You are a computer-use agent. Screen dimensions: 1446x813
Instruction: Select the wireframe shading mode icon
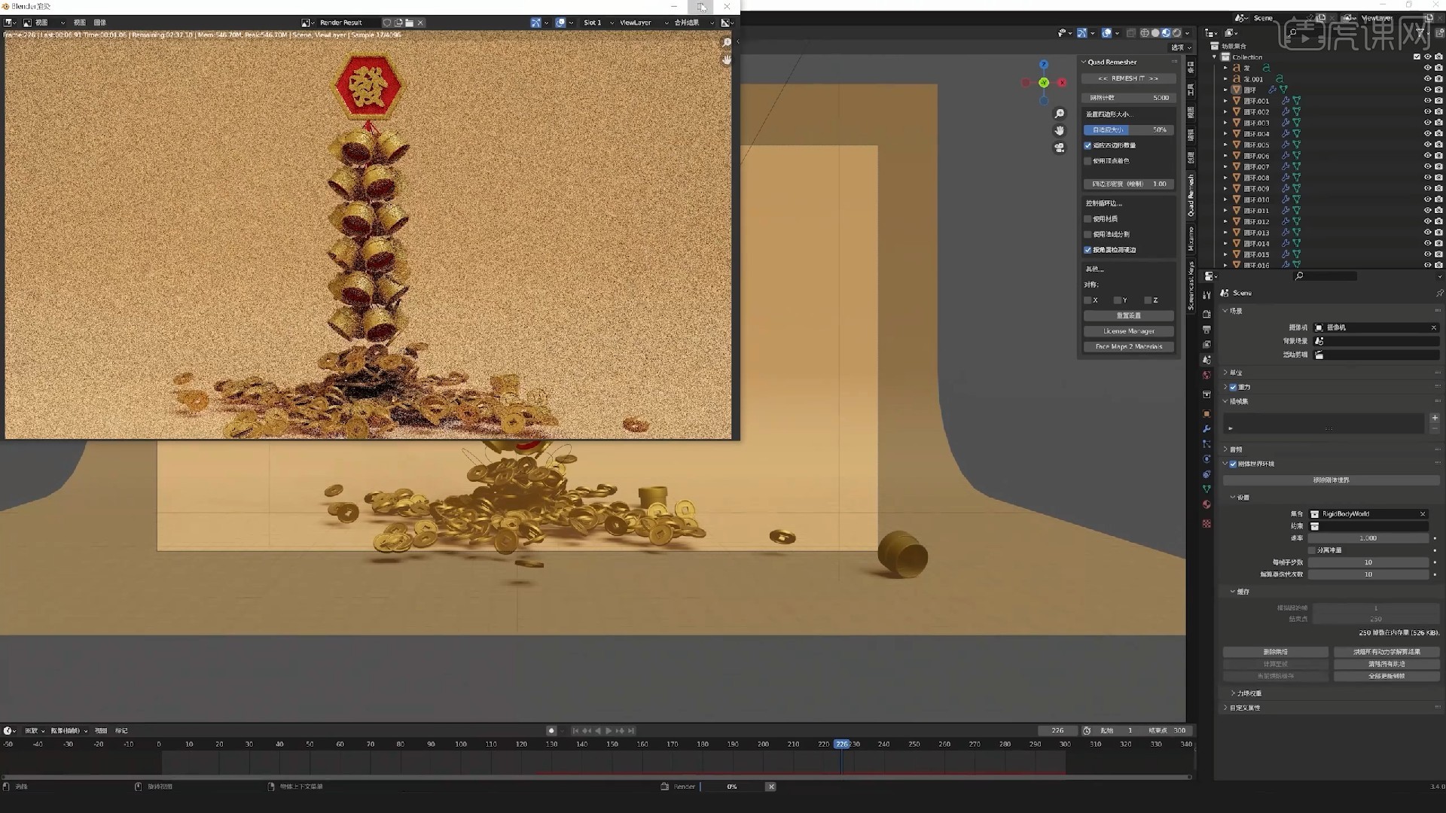click(1145, 33)
